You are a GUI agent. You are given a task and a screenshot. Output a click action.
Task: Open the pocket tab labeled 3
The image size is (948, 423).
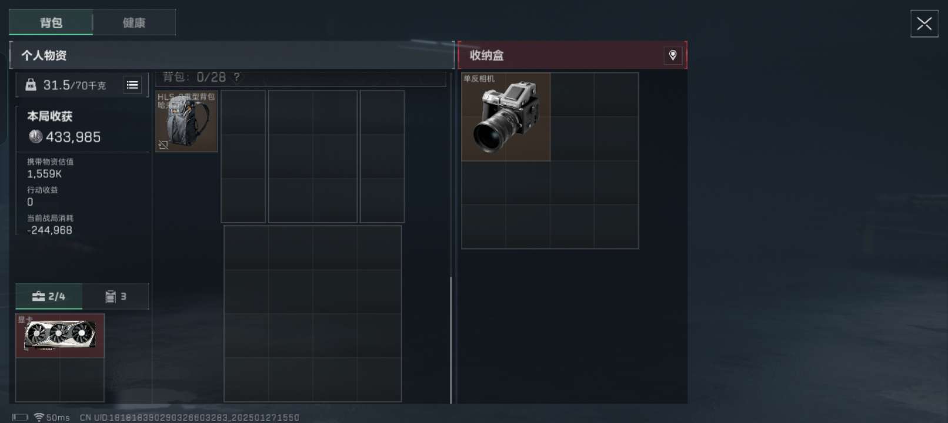(116, 296)
